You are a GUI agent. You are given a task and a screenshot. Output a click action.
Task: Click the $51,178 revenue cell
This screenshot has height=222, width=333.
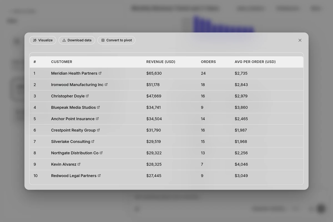coord(153,85)
